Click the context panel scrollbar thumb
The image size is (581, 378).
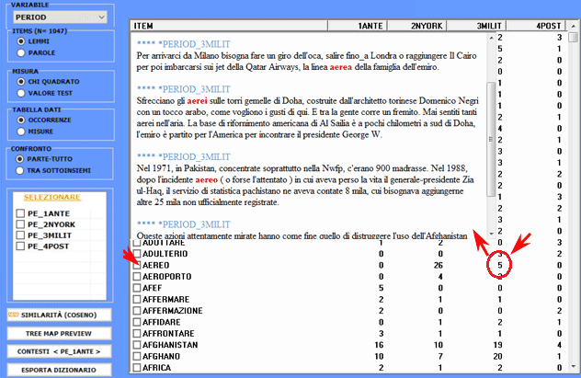tap(491, 139)
